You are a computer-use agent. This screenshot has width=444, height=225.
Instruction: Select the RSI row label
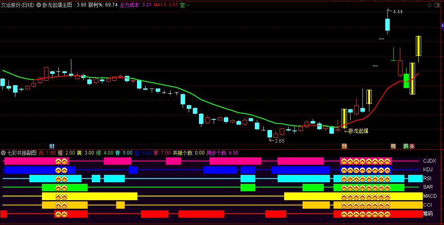[427, 178]
